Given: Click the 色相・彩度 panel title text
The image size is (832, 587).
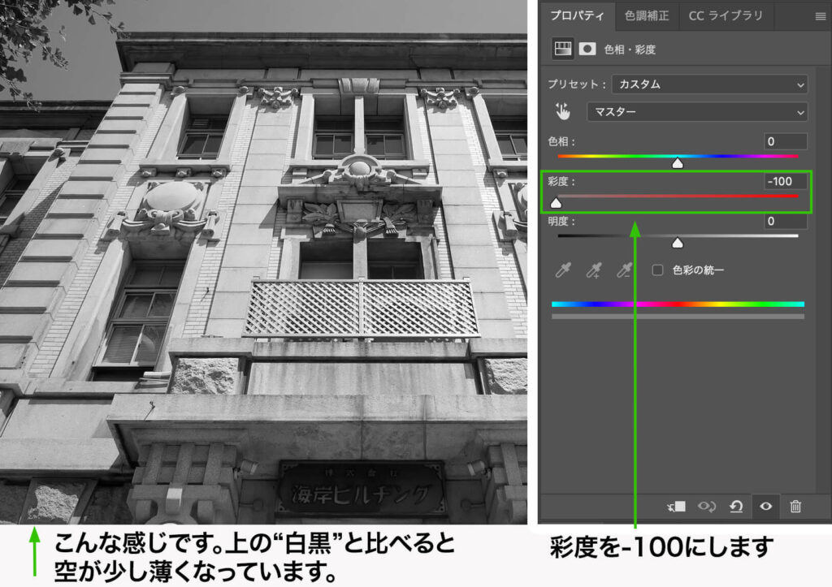Looking at the screenshot, I should click(x=630, y=50).
